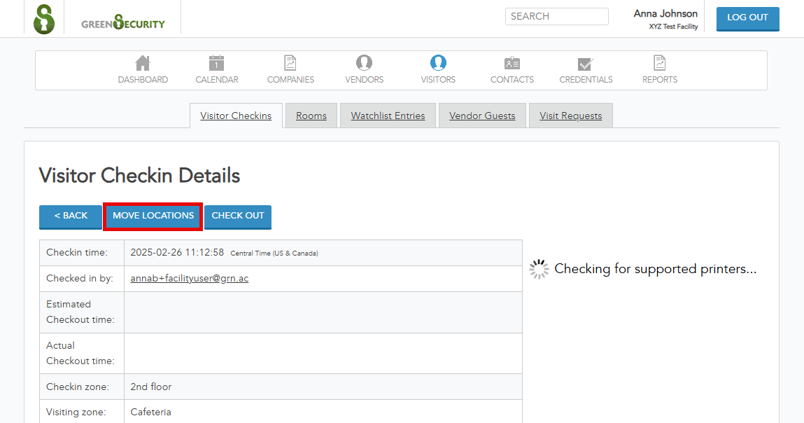Click the GreenSecurity brand logo
The image size is (804, 423).
coord(123,23)
